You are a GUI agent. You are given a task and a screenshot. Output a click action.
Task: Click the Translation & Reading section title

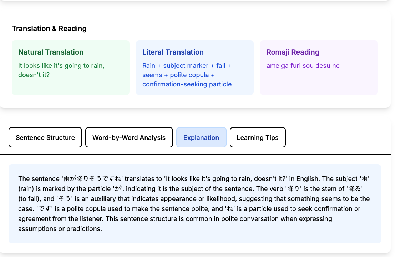pyautogui.click(x=49, y=29)
